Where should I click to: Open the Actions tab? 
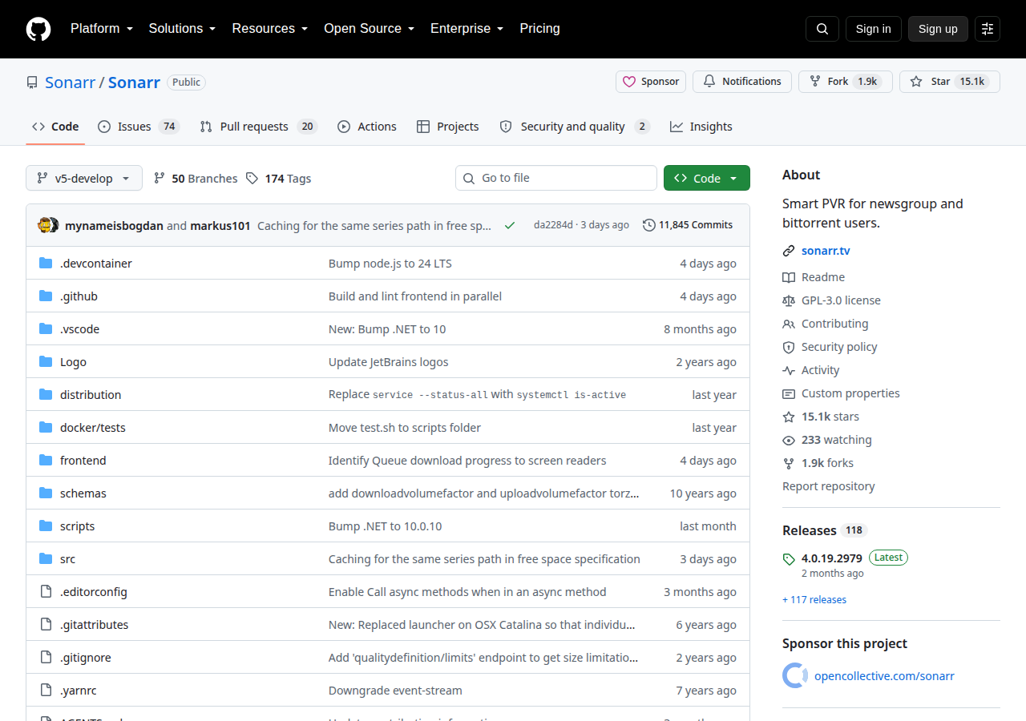[367, 127]
